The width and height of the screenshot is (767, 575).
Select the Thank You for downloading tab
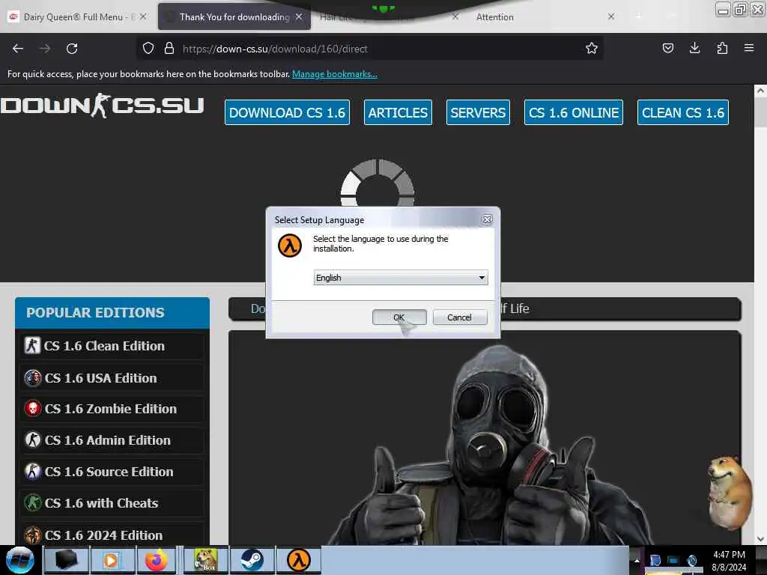tap(234, 16)
